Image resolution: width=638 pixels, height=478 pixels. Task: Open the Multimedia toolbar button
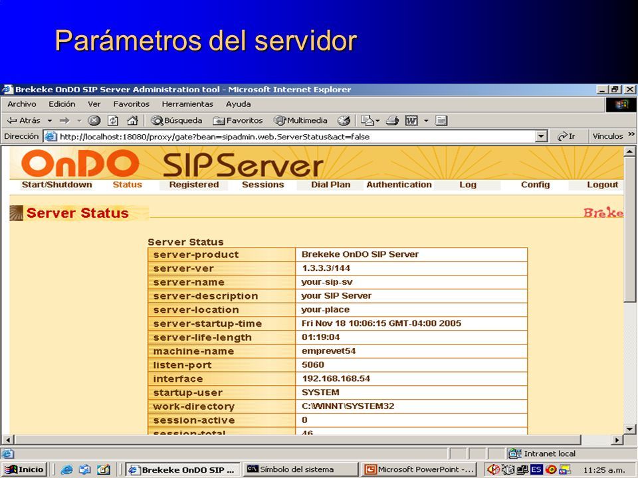point(300,120)
